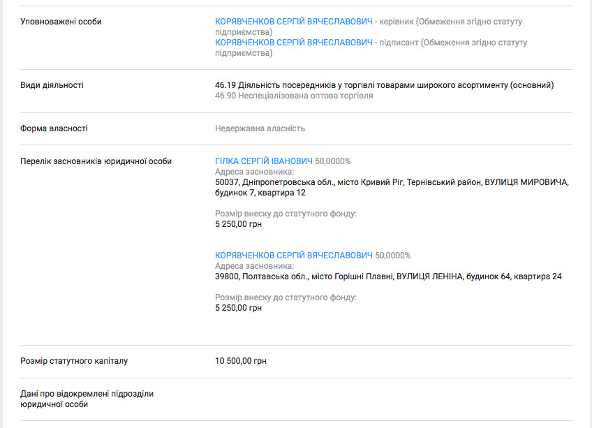Select the 46.19 main activity line
Image resolution: width=592 pixels, height=428 pixels.
click(x=384, y=85)
